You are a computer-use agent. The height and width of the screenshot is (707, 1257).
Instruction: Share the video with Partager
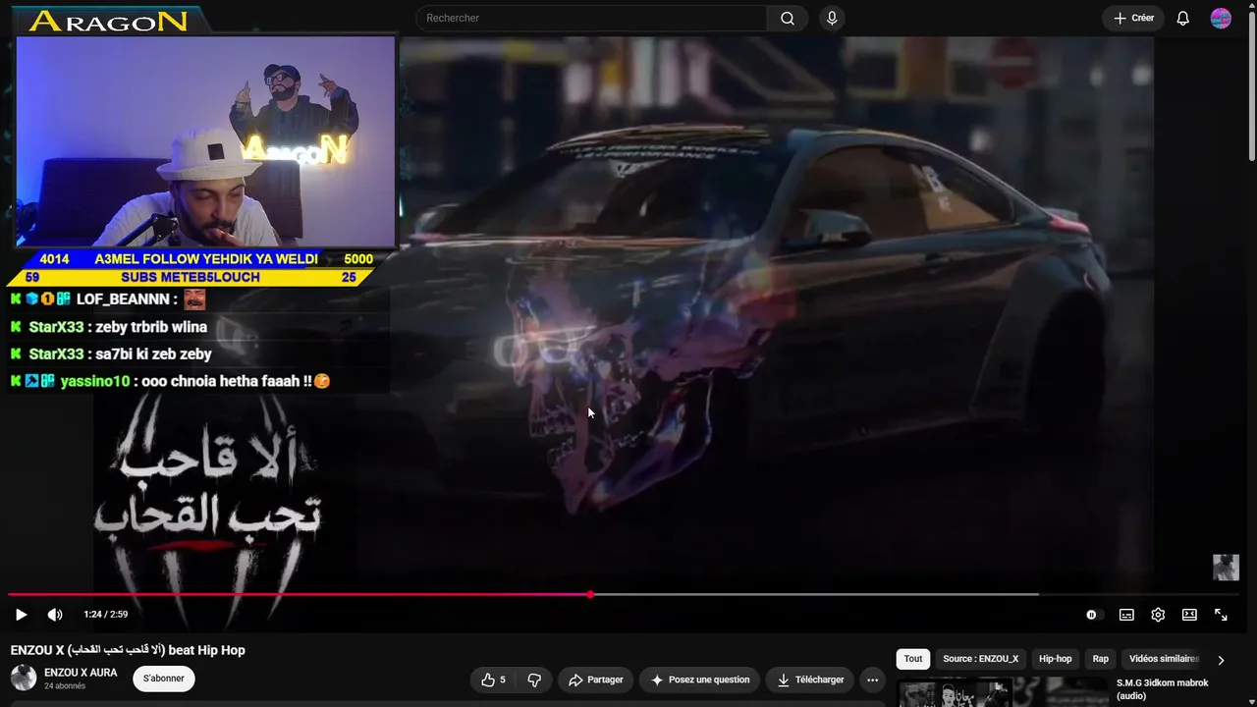point(595,680)
